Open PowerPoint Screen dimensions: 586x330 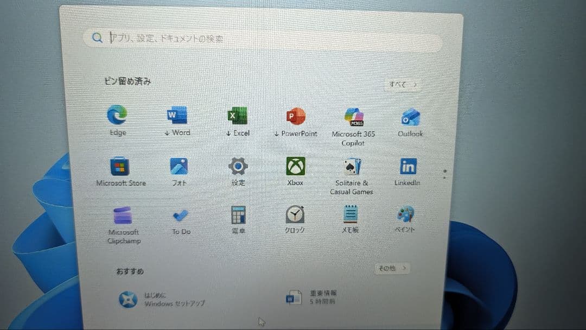[295, 117]
